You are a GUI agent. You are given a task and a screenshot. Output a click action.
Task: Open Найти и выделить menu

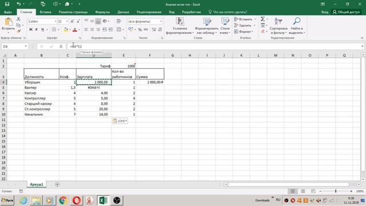[x=297, y=26]
